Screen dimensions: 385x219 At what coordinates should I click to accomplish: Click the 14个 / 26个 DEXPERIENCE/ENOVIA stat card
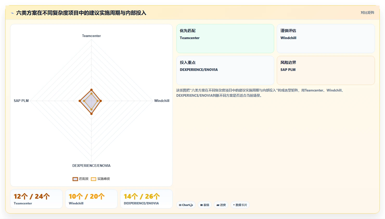(x=146, y=199)
